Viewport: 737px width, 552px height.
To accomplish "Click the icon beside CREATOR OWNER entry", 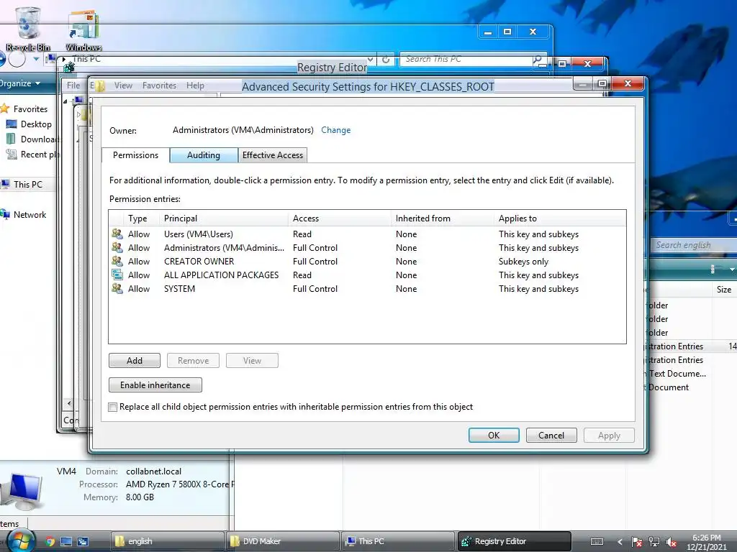I will click(117, 261).
